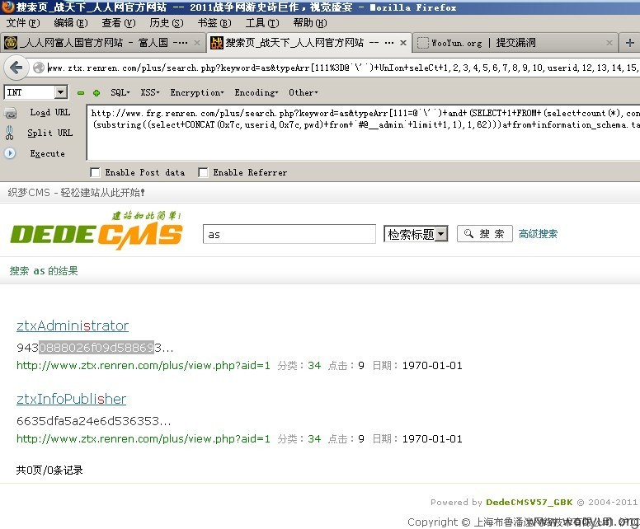Click the 织梦CMS - 轻松建站从此开始 text
640x529 pixels.
coord(77,193)
